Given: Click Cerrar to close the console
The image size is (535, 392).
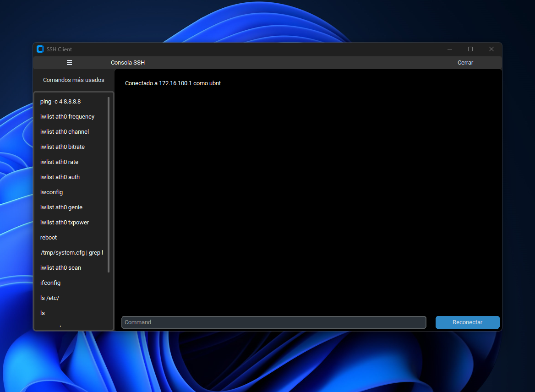Looking at the screenshot, I should 465,63.
